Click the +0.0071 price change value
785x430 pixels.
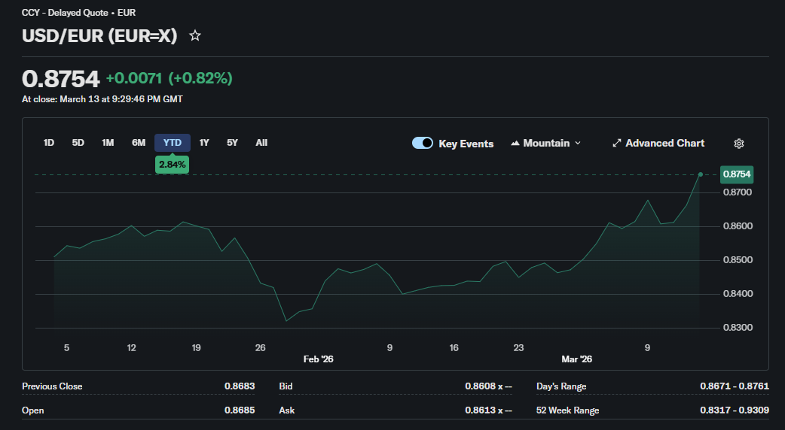point(134,78)
